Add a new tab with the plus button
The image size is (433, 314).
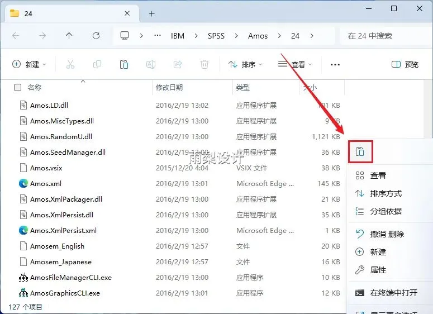[151, 13]
